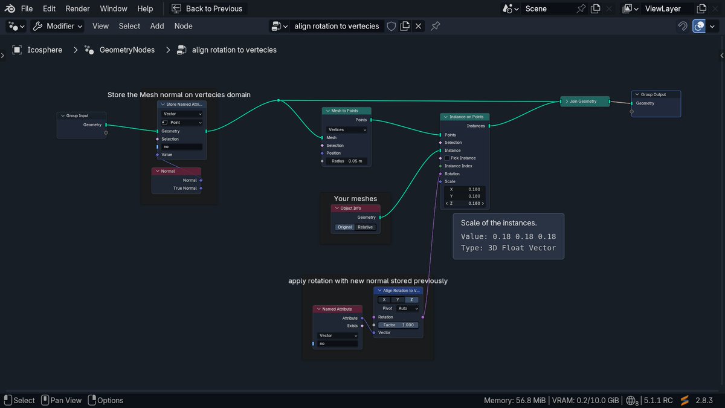The image size is (725, 408).
Task: Expand the left sidebar arrow
Action: (2, 56)
